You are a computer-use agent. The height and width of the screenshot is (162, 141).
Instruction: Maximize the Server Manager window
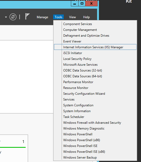click(82, 4)
